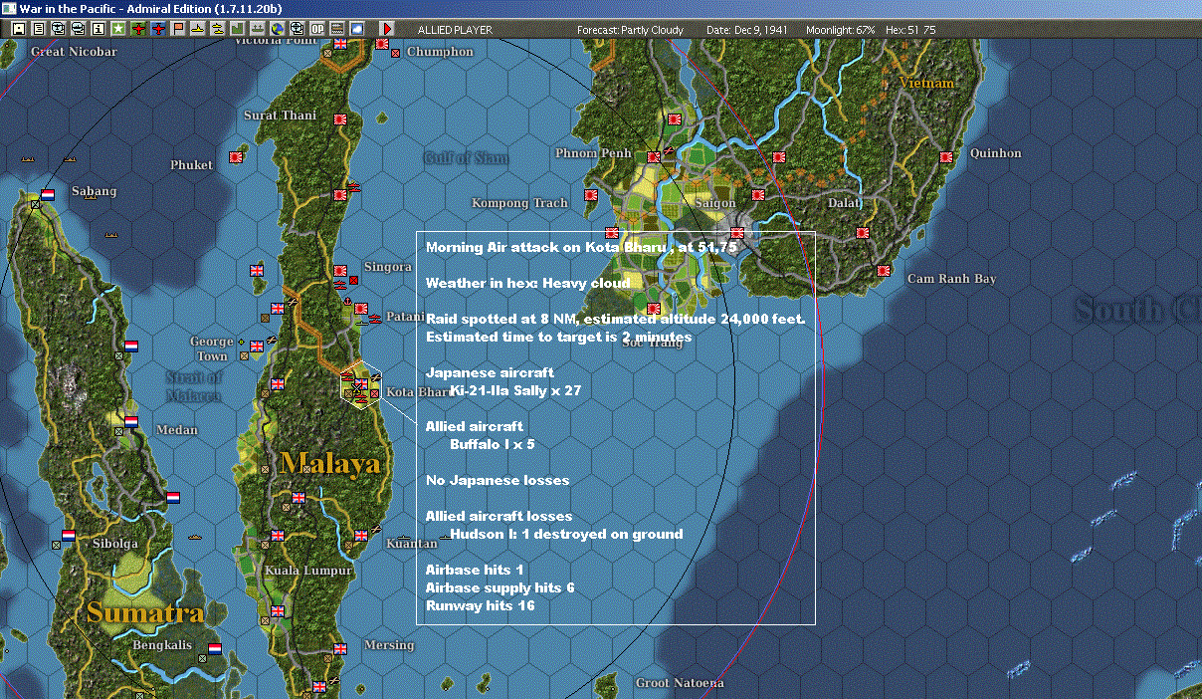Screen dimensions: 1202x699
Task: Click the Gulf of Siam label
Action: click(466, 157)
